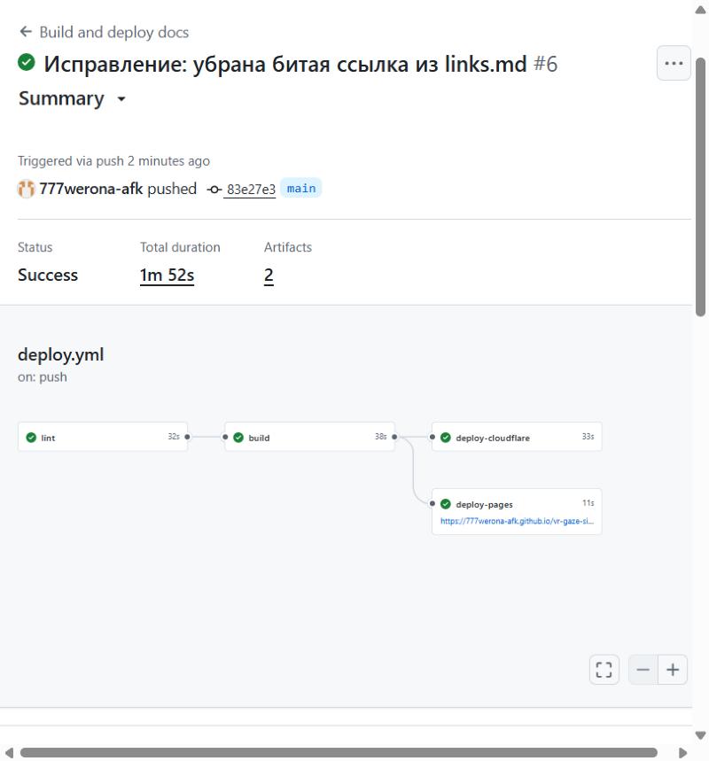This screenshot has height=761, width=709.
Task: Click the deploy-pages success check icon
Action: [x=445, y=504]
